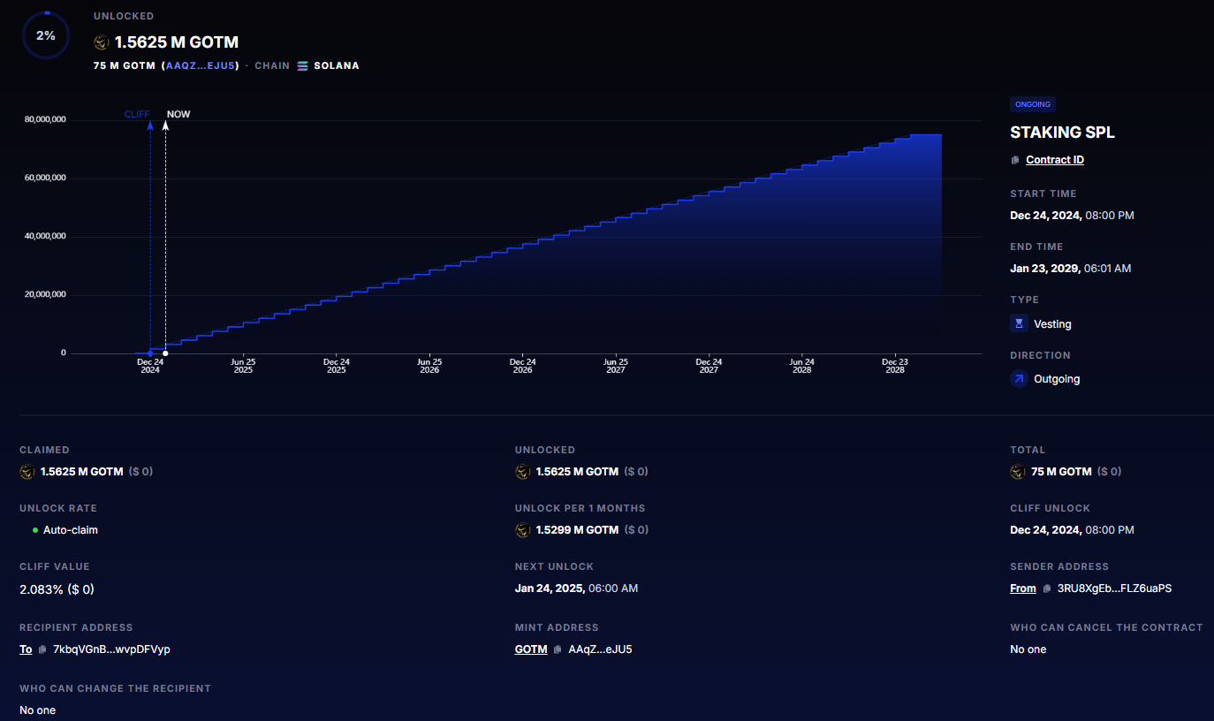
Task: Click the green Auto-claim status indicator
Action: pyautogui.click(x=35, y=530)
